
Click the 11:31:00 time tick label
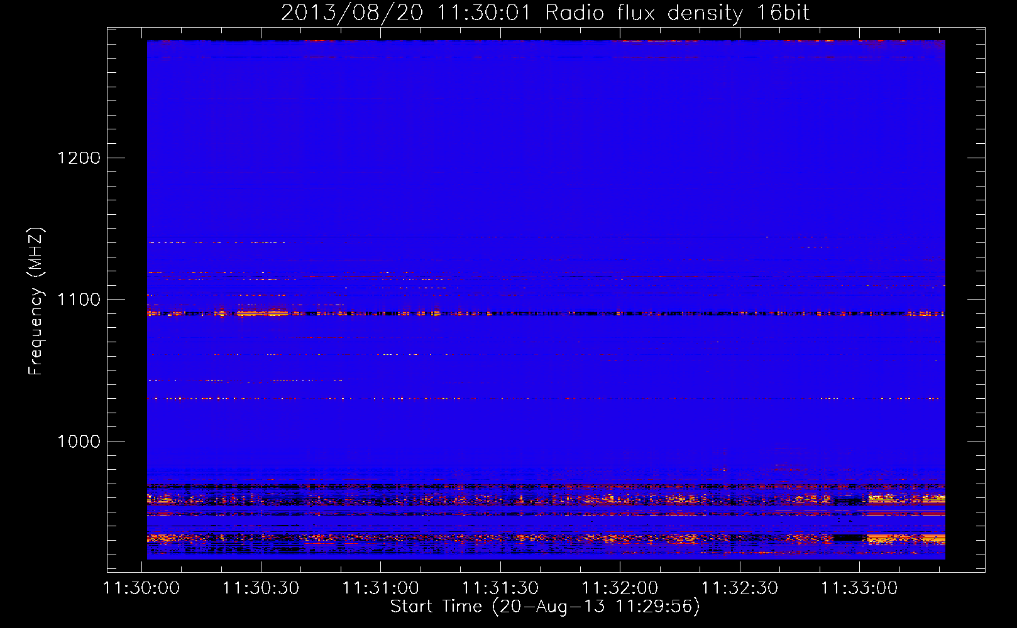(380, 588)
